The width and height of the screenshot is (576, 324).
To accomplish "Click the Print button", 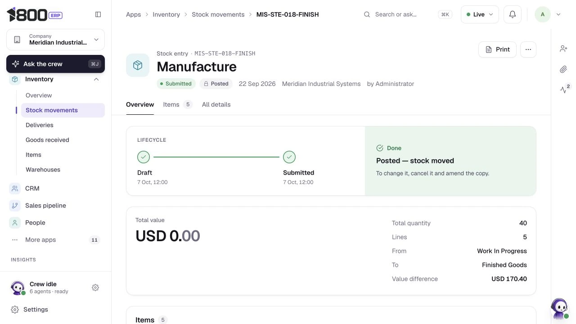I will 497,49.
